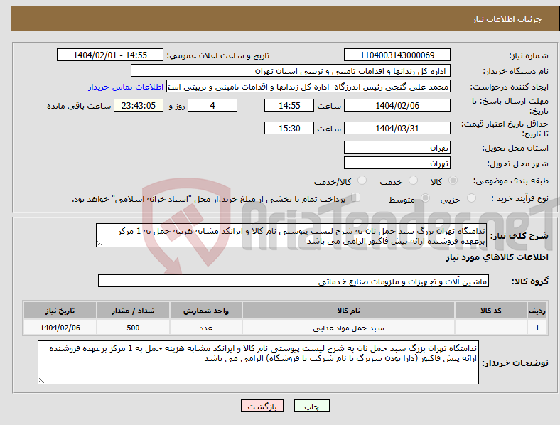Click the جزئیات اطلاعات نیاز page header

507,19
